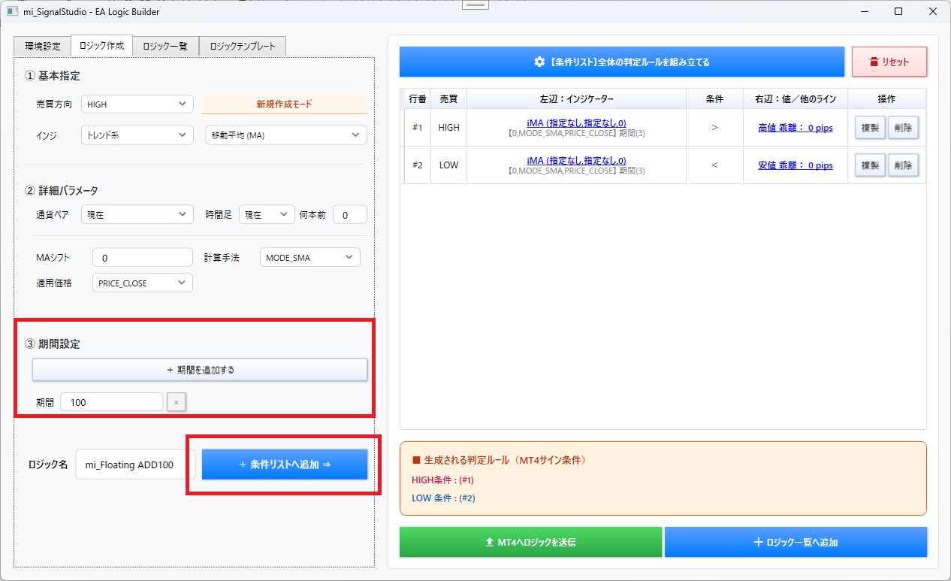Open the 移動平均 (MA) indicator dropdown
Screen dimensions: 951x581
click(x=285, y=135)
